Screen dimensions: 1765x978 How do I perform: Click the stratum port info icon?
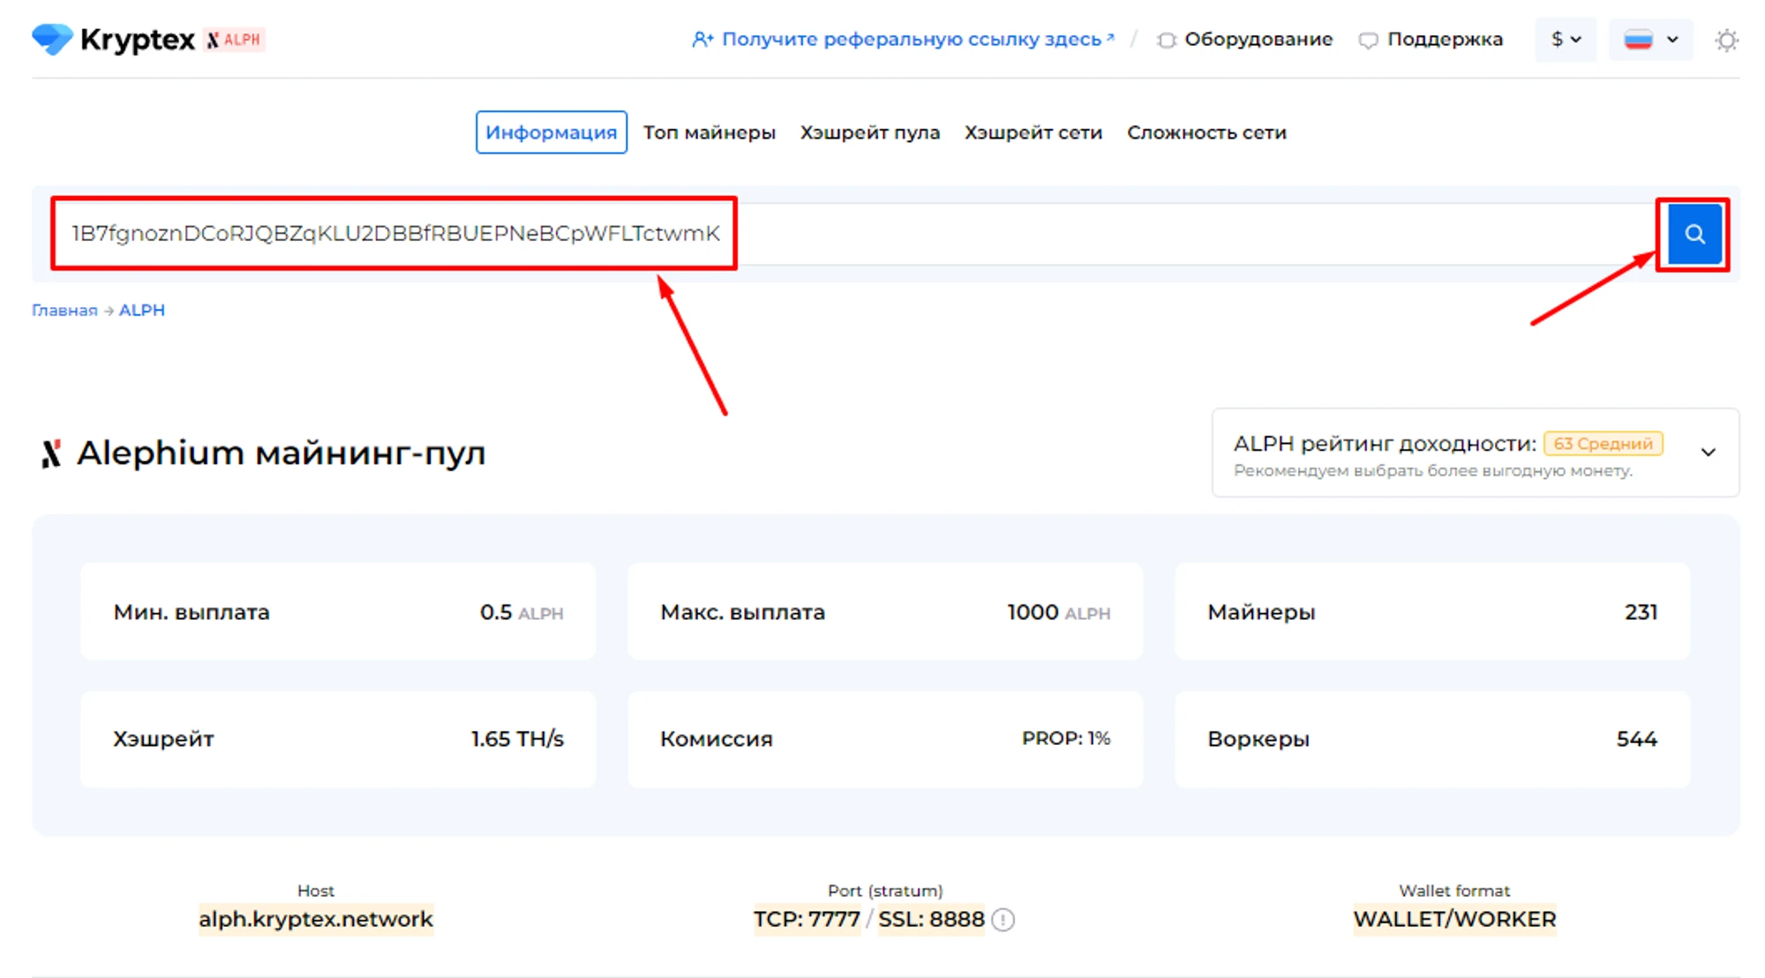[1003, 920]
